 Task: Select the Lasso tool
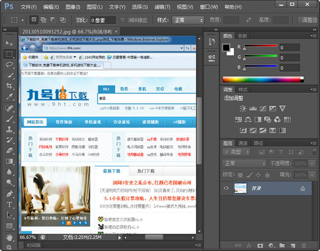click(x=9, y=65)
